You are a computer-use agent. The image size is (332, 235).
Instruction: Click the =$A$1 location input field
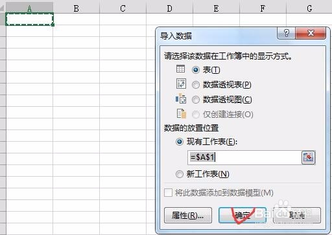pos(244,157)
